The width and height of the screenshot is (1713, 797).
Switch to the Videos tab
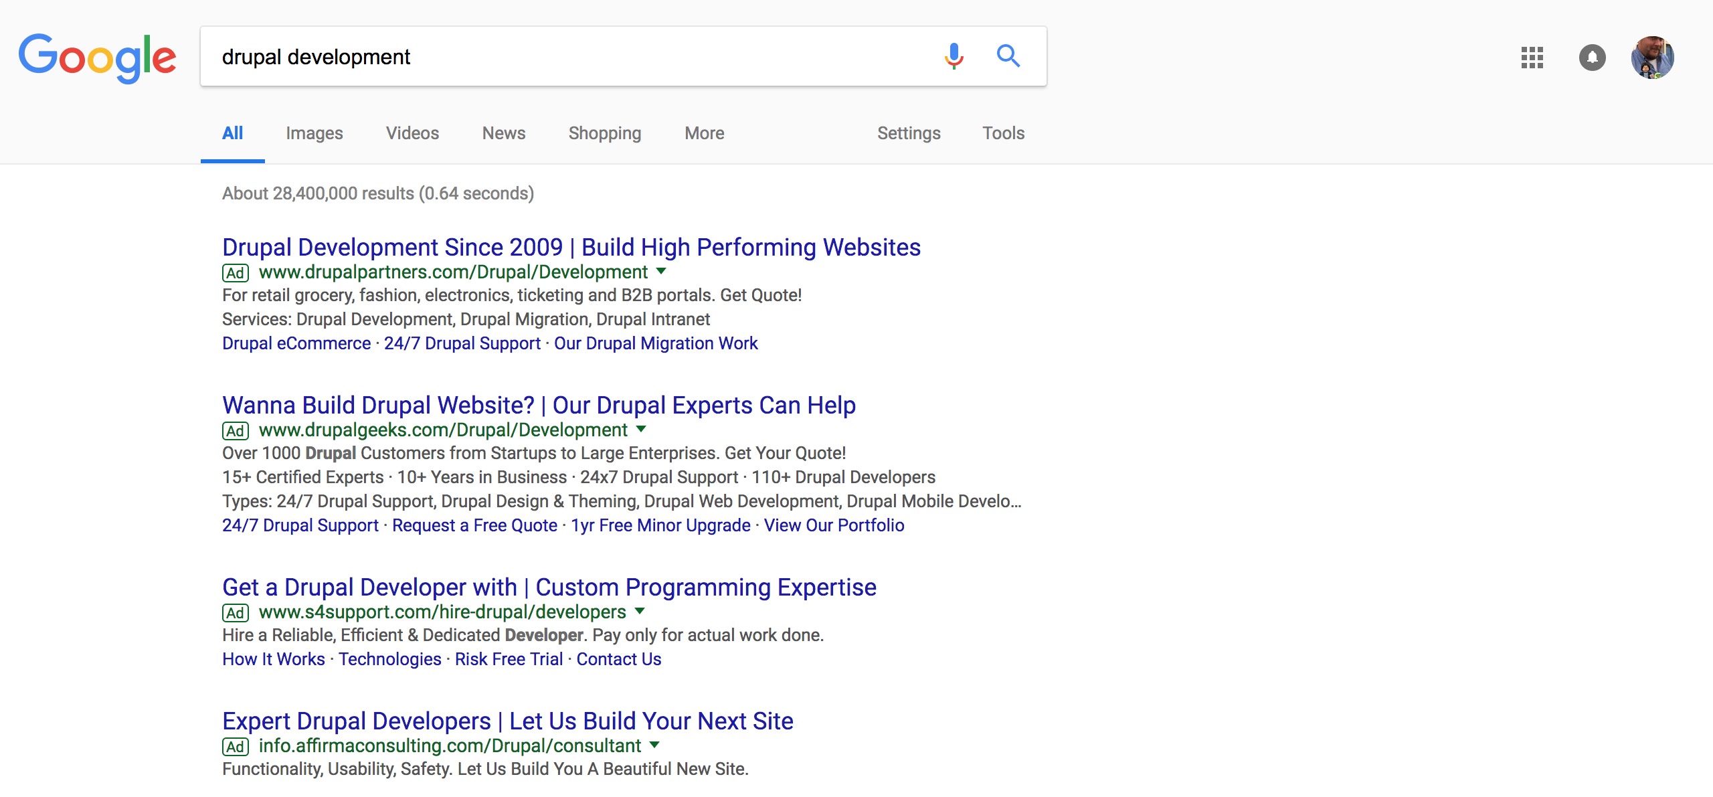[x=413, y=133]
